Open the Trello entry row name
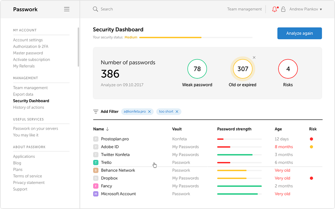This screenshot has height=209, width=335. [106, 163]
